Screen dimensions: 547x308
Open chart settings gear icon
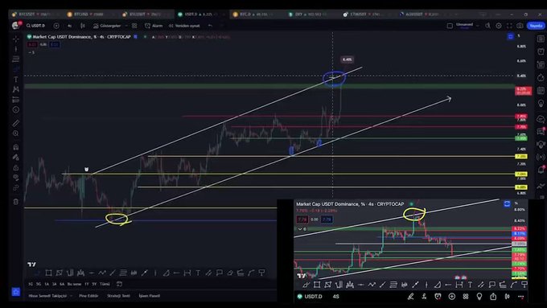[x=499, y=26]
